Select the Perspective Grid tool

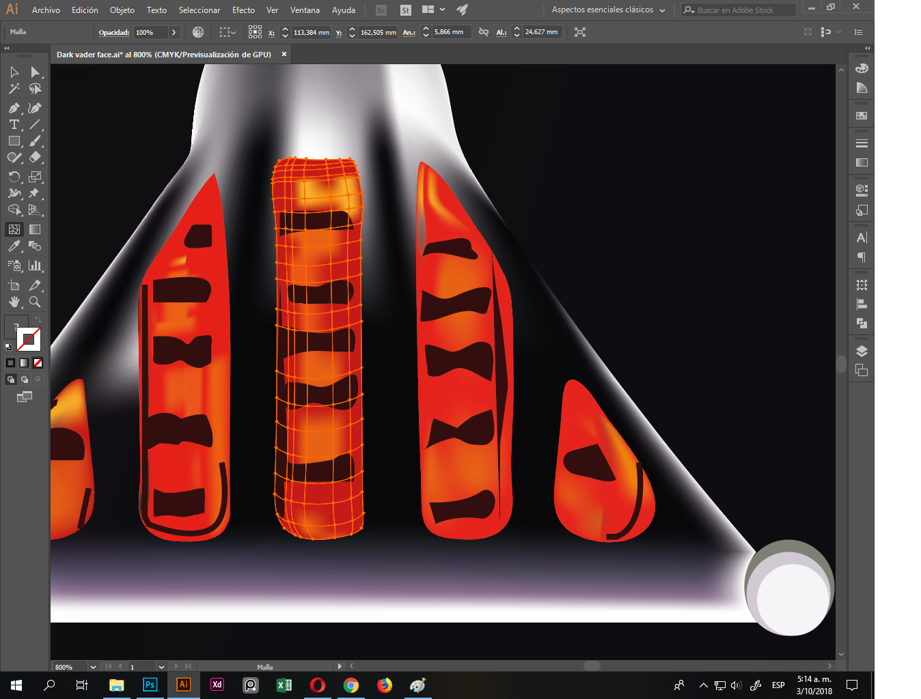[x=35, y=210]
